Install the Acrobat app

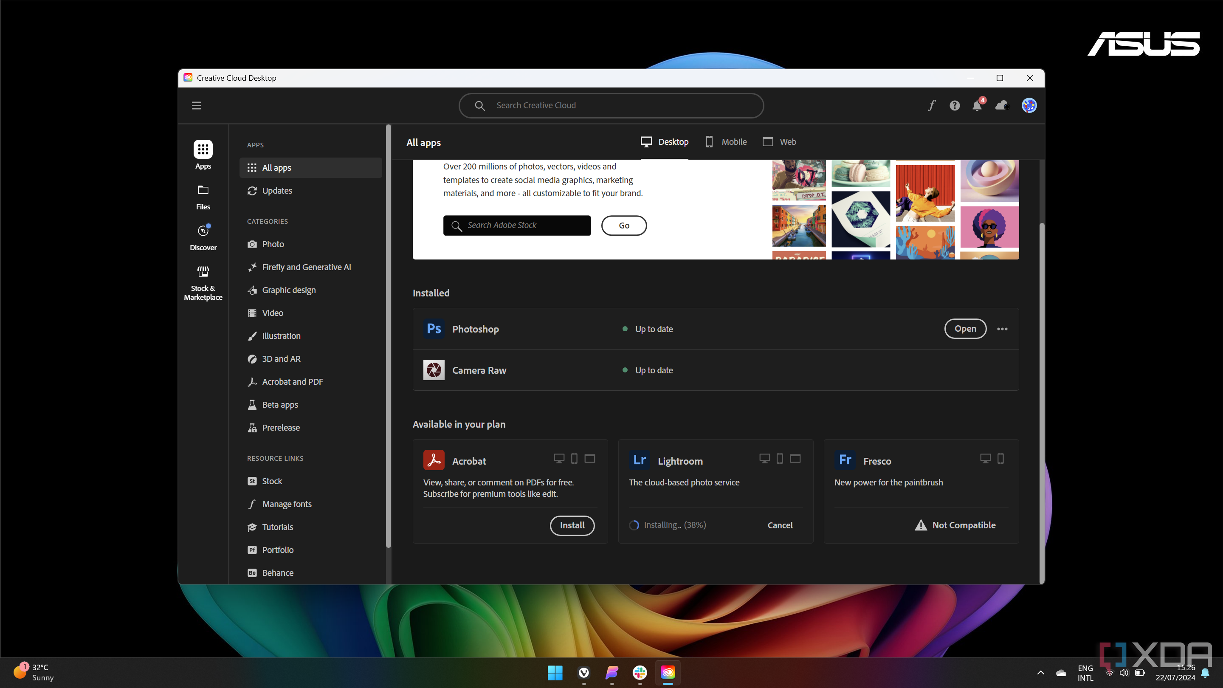click(572, 525)
